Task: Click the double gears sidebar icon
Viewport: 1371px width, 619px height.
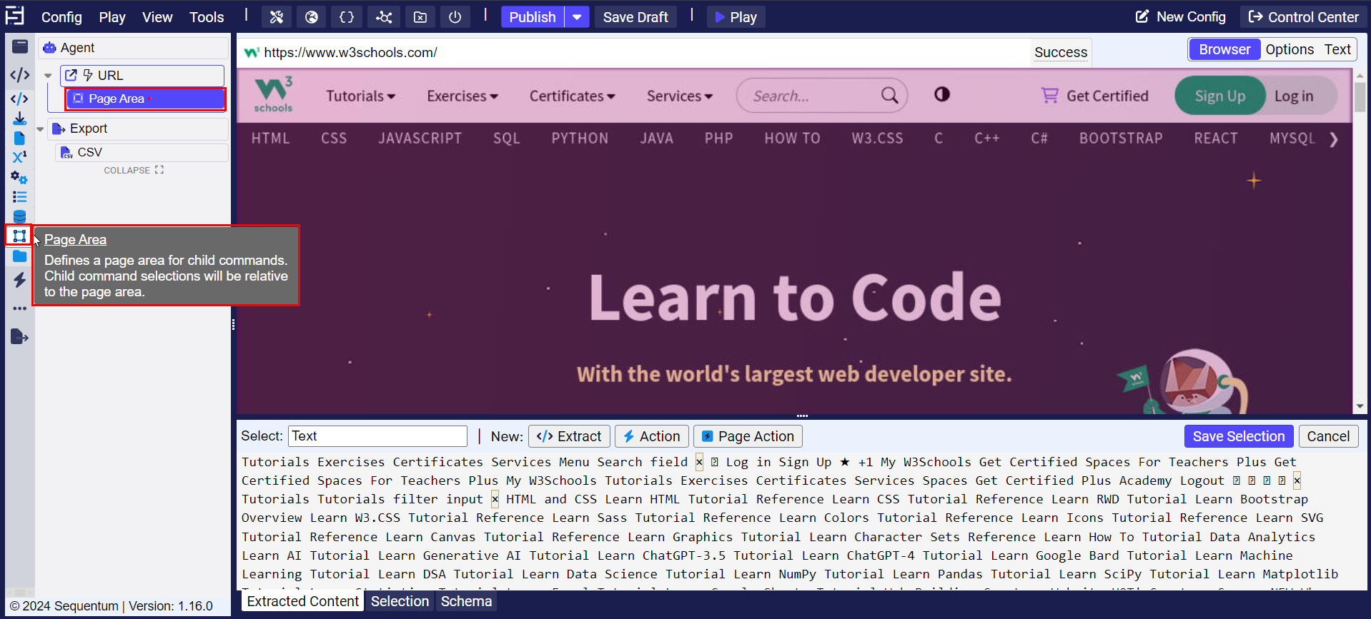Action: click(x=20, y=177)
